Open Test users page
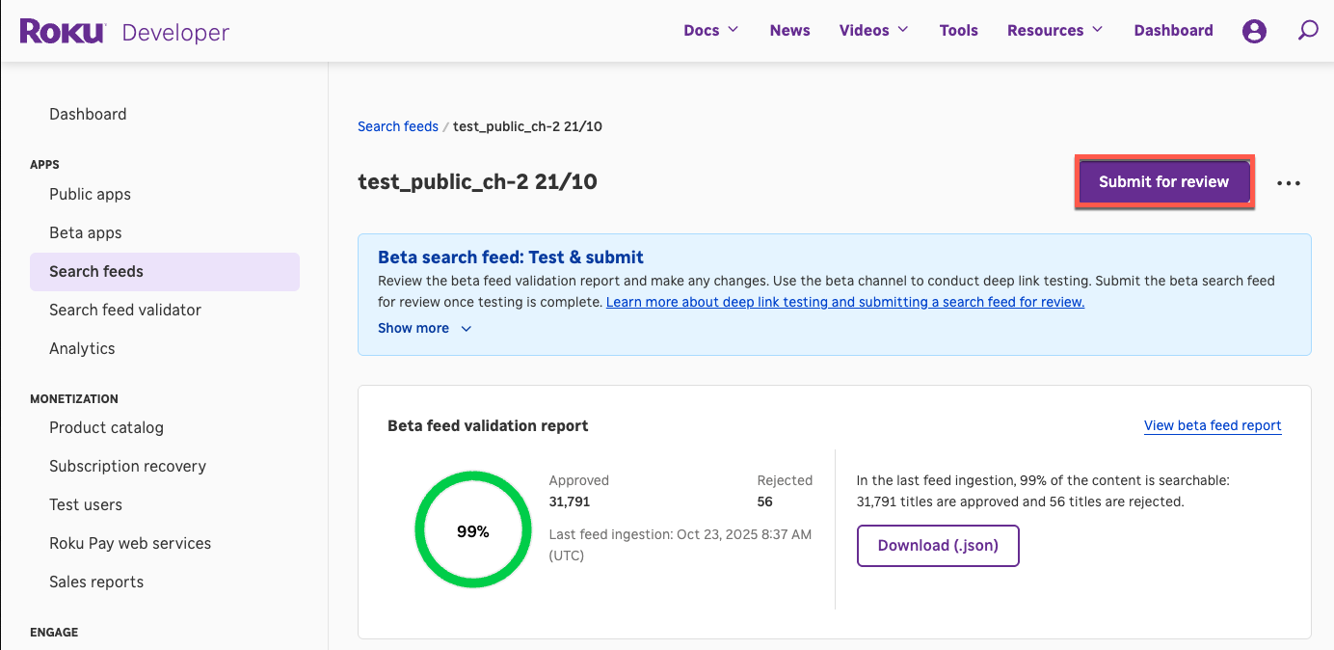The height and width of the screenshot is (650, 1334). pos(85,504)
